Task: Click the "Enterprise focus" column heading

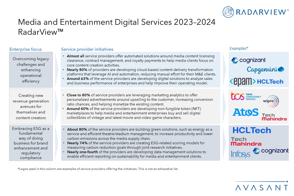Action: pos(26,49)
